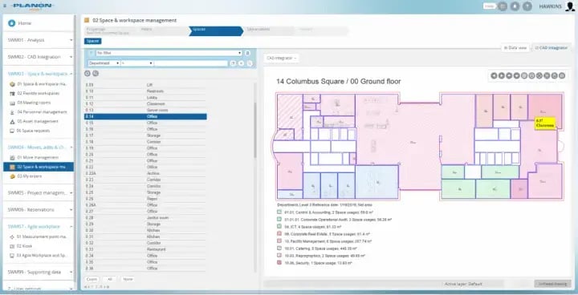
Task: Pan drawing left with arrow icon
Action: click(494, 75)
